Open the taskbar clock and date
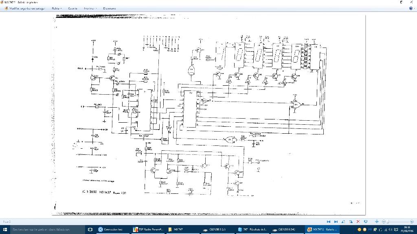Screen dimensions: 417x234 click(x=407, y=230)
